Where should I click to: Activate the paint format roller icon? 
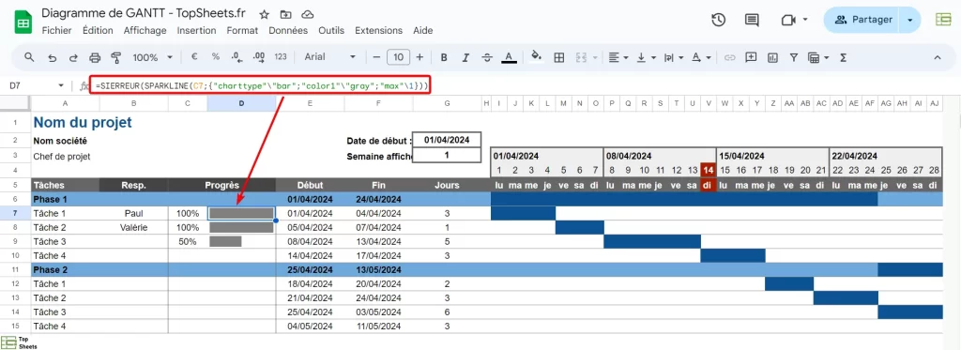click(115, 57)
